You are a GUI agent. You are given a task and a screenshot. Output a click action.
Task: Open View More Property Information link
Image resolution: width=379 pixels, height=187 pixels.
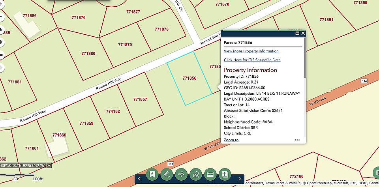(x=251, y=51)
